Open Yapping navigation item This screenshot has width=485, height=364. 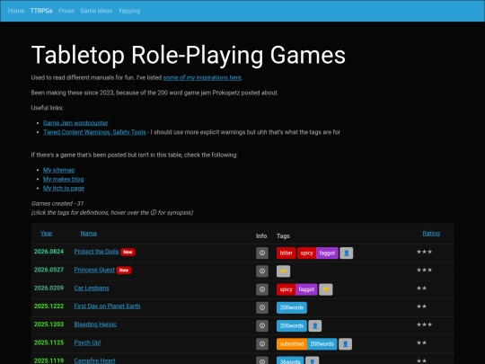click(x=129, y=11)
